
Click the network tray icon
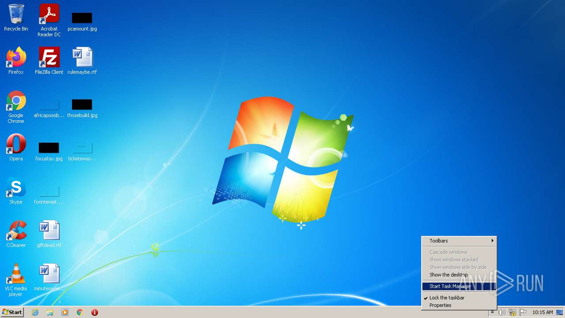point(512,312)
